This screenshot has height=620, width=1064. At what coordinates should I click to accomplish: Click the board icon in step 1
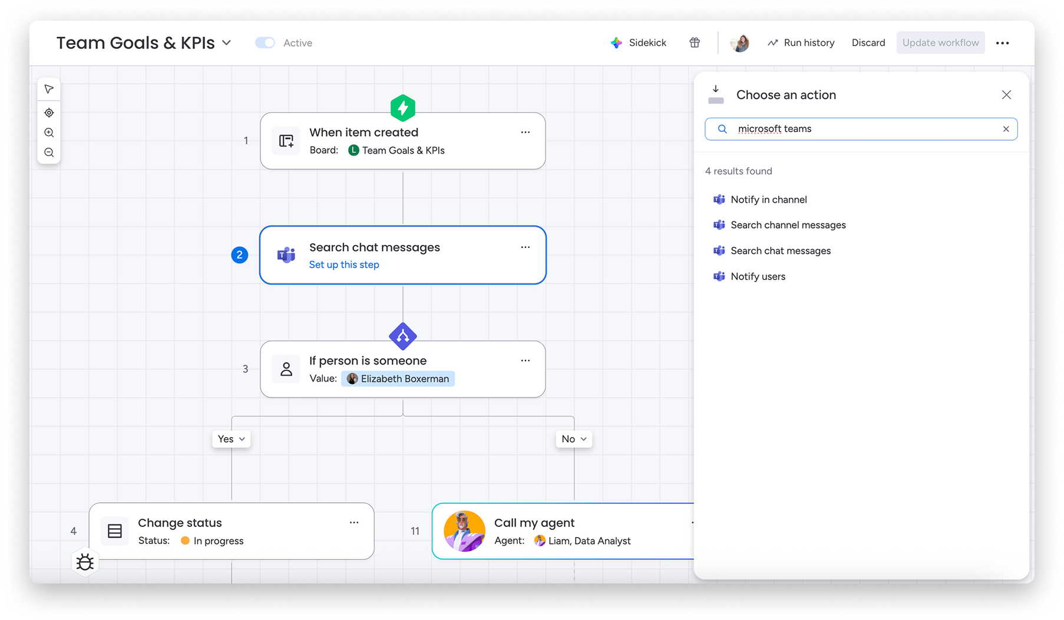[286, 141]
